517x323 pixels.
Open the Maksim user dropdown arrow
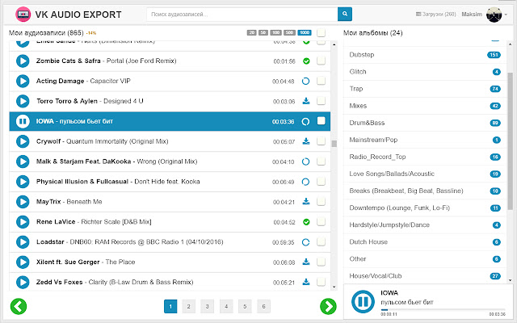pos(506,15)
